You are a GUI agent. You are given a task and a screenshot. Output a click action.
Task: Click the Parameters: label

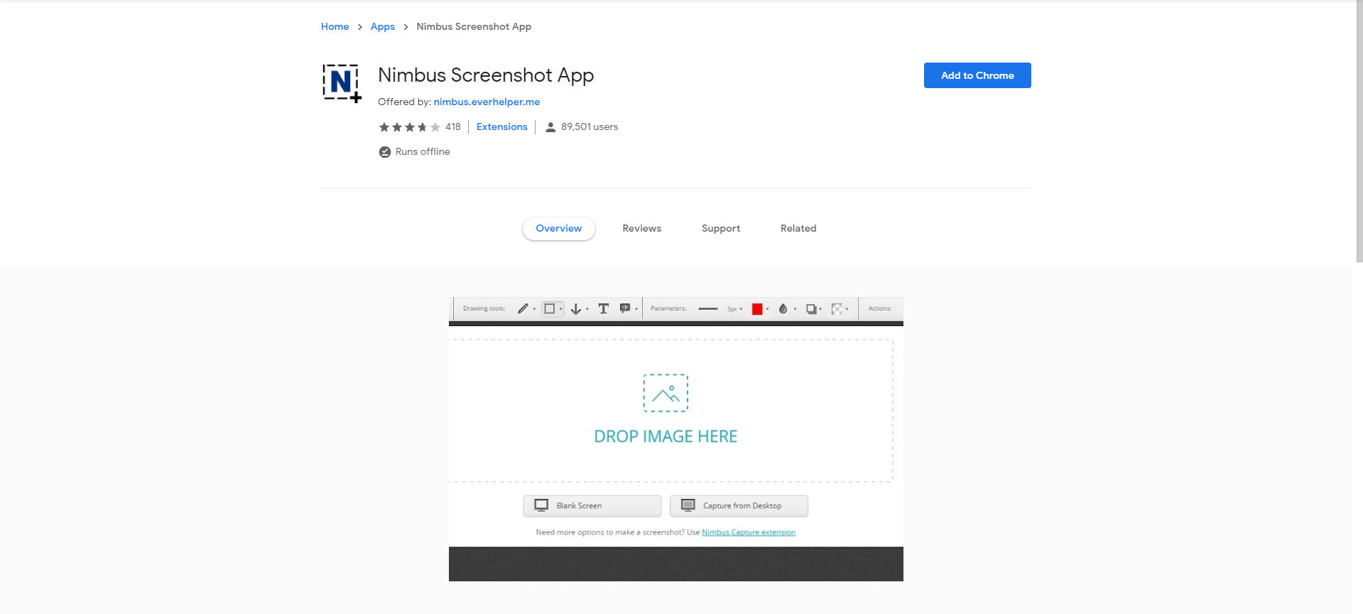pyautogui.click(x=668, y=308)
